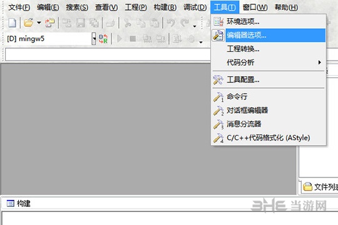Screen dimensions: 338x225
Task: Click the redo curved arrow icon
Action: click(x=185, y=22)
